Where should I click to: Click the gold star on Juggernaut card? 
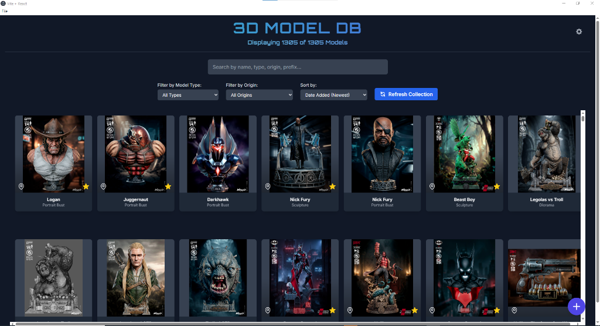click(x=168, y=186)
